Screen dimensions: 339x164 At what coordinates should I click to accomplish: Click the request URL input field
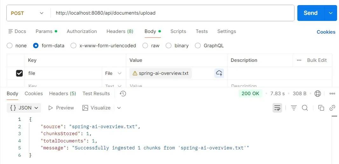pyautogui.click(x=172, y=13)
